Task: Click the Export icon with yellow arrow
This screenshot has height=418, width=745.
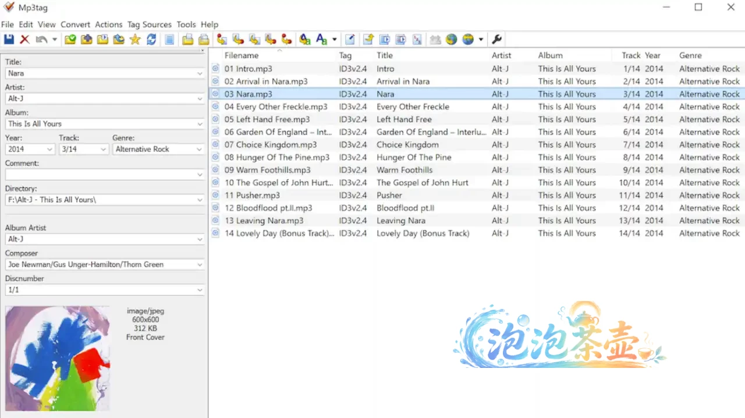Action: tap(368, 40)
